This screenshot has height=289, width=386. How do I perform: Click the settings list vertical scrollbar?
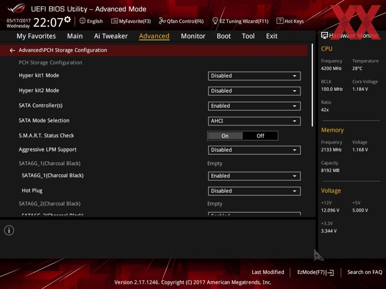tap(312, 85)
